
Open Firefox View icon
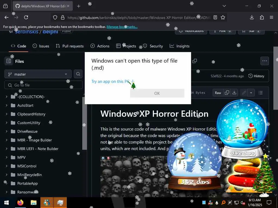pyautogui.click(x=5, y=6)
